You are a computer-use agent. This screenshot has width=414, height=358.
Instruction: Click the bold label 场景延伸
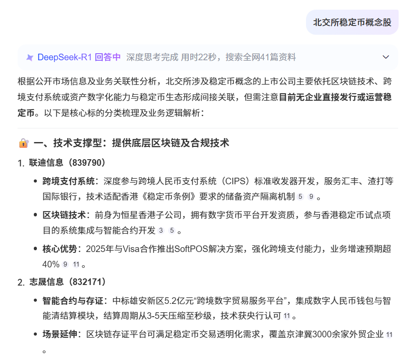[60, 334]
